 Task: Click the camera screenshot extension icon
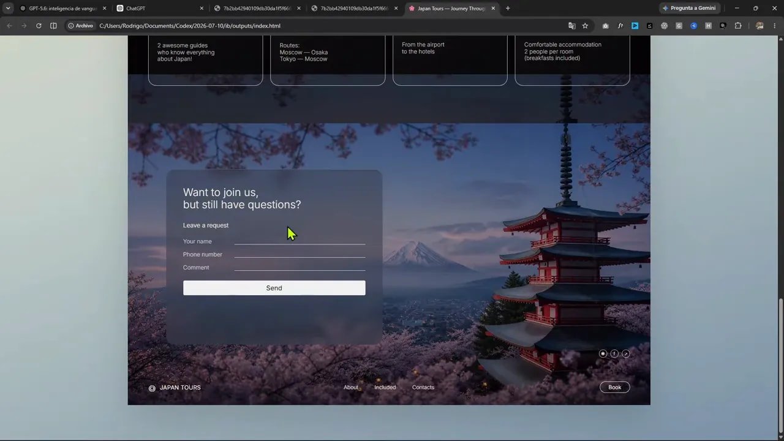click(x=606, y=26)
